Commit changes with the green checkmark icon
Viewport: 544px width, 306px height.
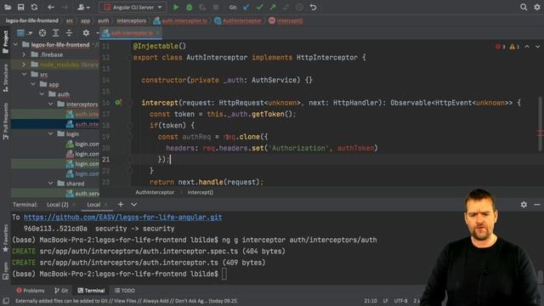coord(259,7)
